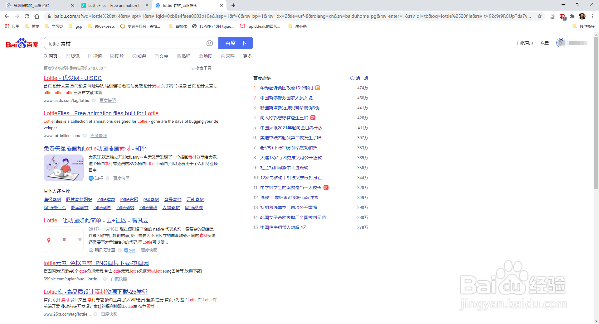Go back with browser back arrow
The width and height of the screenshot is (599, 324).
point(7,16)
